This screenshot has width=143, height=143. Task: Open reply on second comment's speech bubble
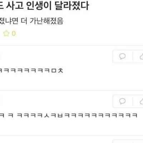tap(122, 101)
